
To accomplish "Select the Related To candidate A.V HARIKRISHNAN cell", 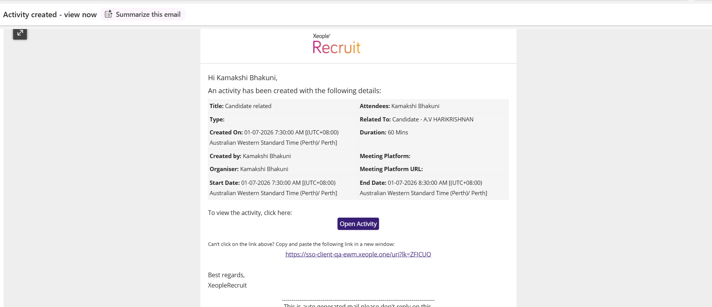I will click(433, 120).
